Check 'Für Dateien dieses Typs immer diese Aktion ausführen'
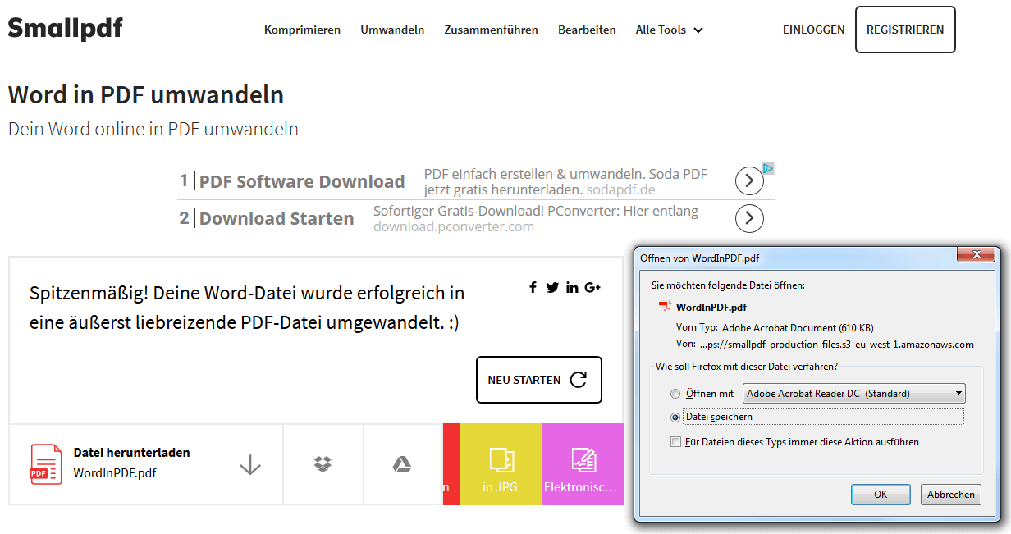 (675, 442)
